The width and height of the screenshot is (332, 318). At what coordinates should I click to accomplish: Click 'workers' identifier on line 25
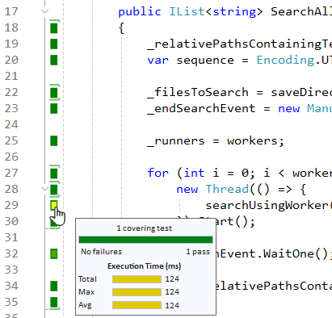(252, 141)
